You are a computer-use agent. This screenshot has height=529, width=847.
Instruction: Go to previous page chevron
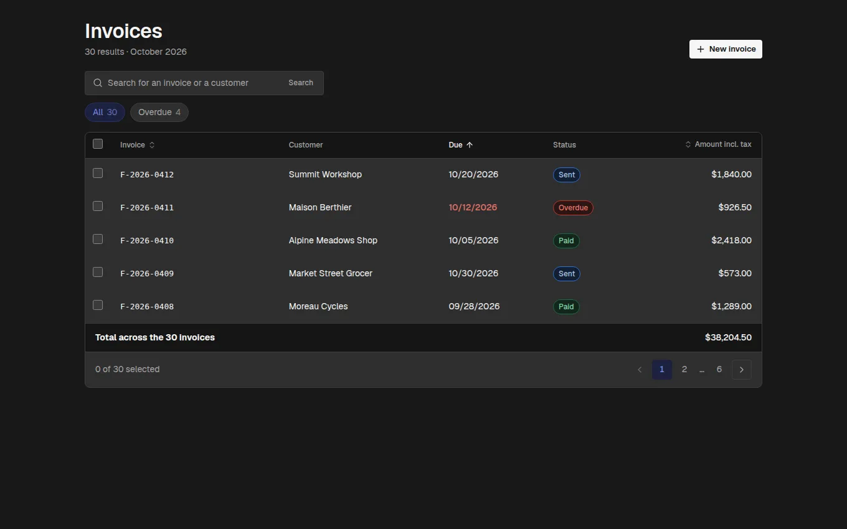point(640,370)
